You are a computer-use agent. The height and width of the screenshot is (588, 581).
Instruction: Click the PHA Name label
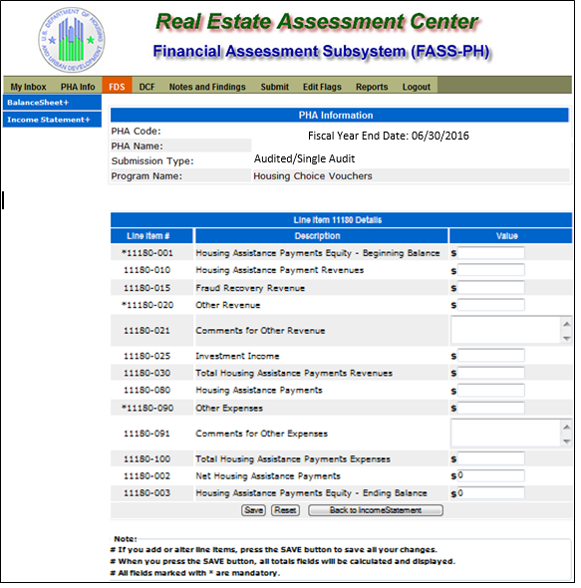(x=137, y=146)
